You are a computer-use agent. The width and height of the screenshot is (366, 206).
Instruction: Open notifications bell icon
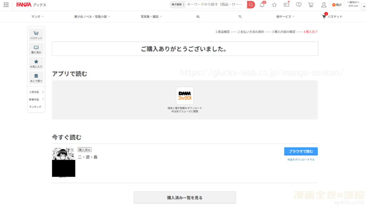(x=262, y=5)
